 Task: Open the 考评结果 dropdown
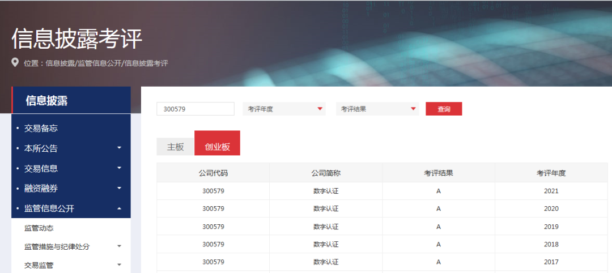click(x=377, y=109)
